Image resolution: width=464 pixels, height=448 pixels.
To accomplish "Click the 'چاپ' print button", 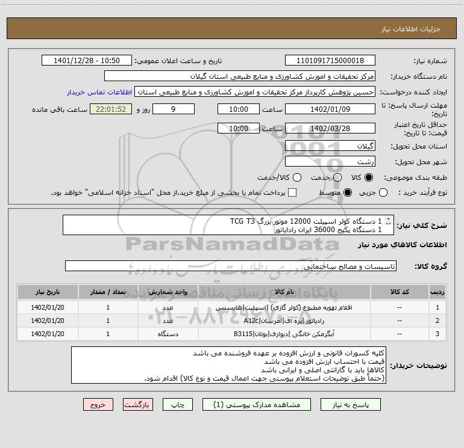I will point(178,404).
